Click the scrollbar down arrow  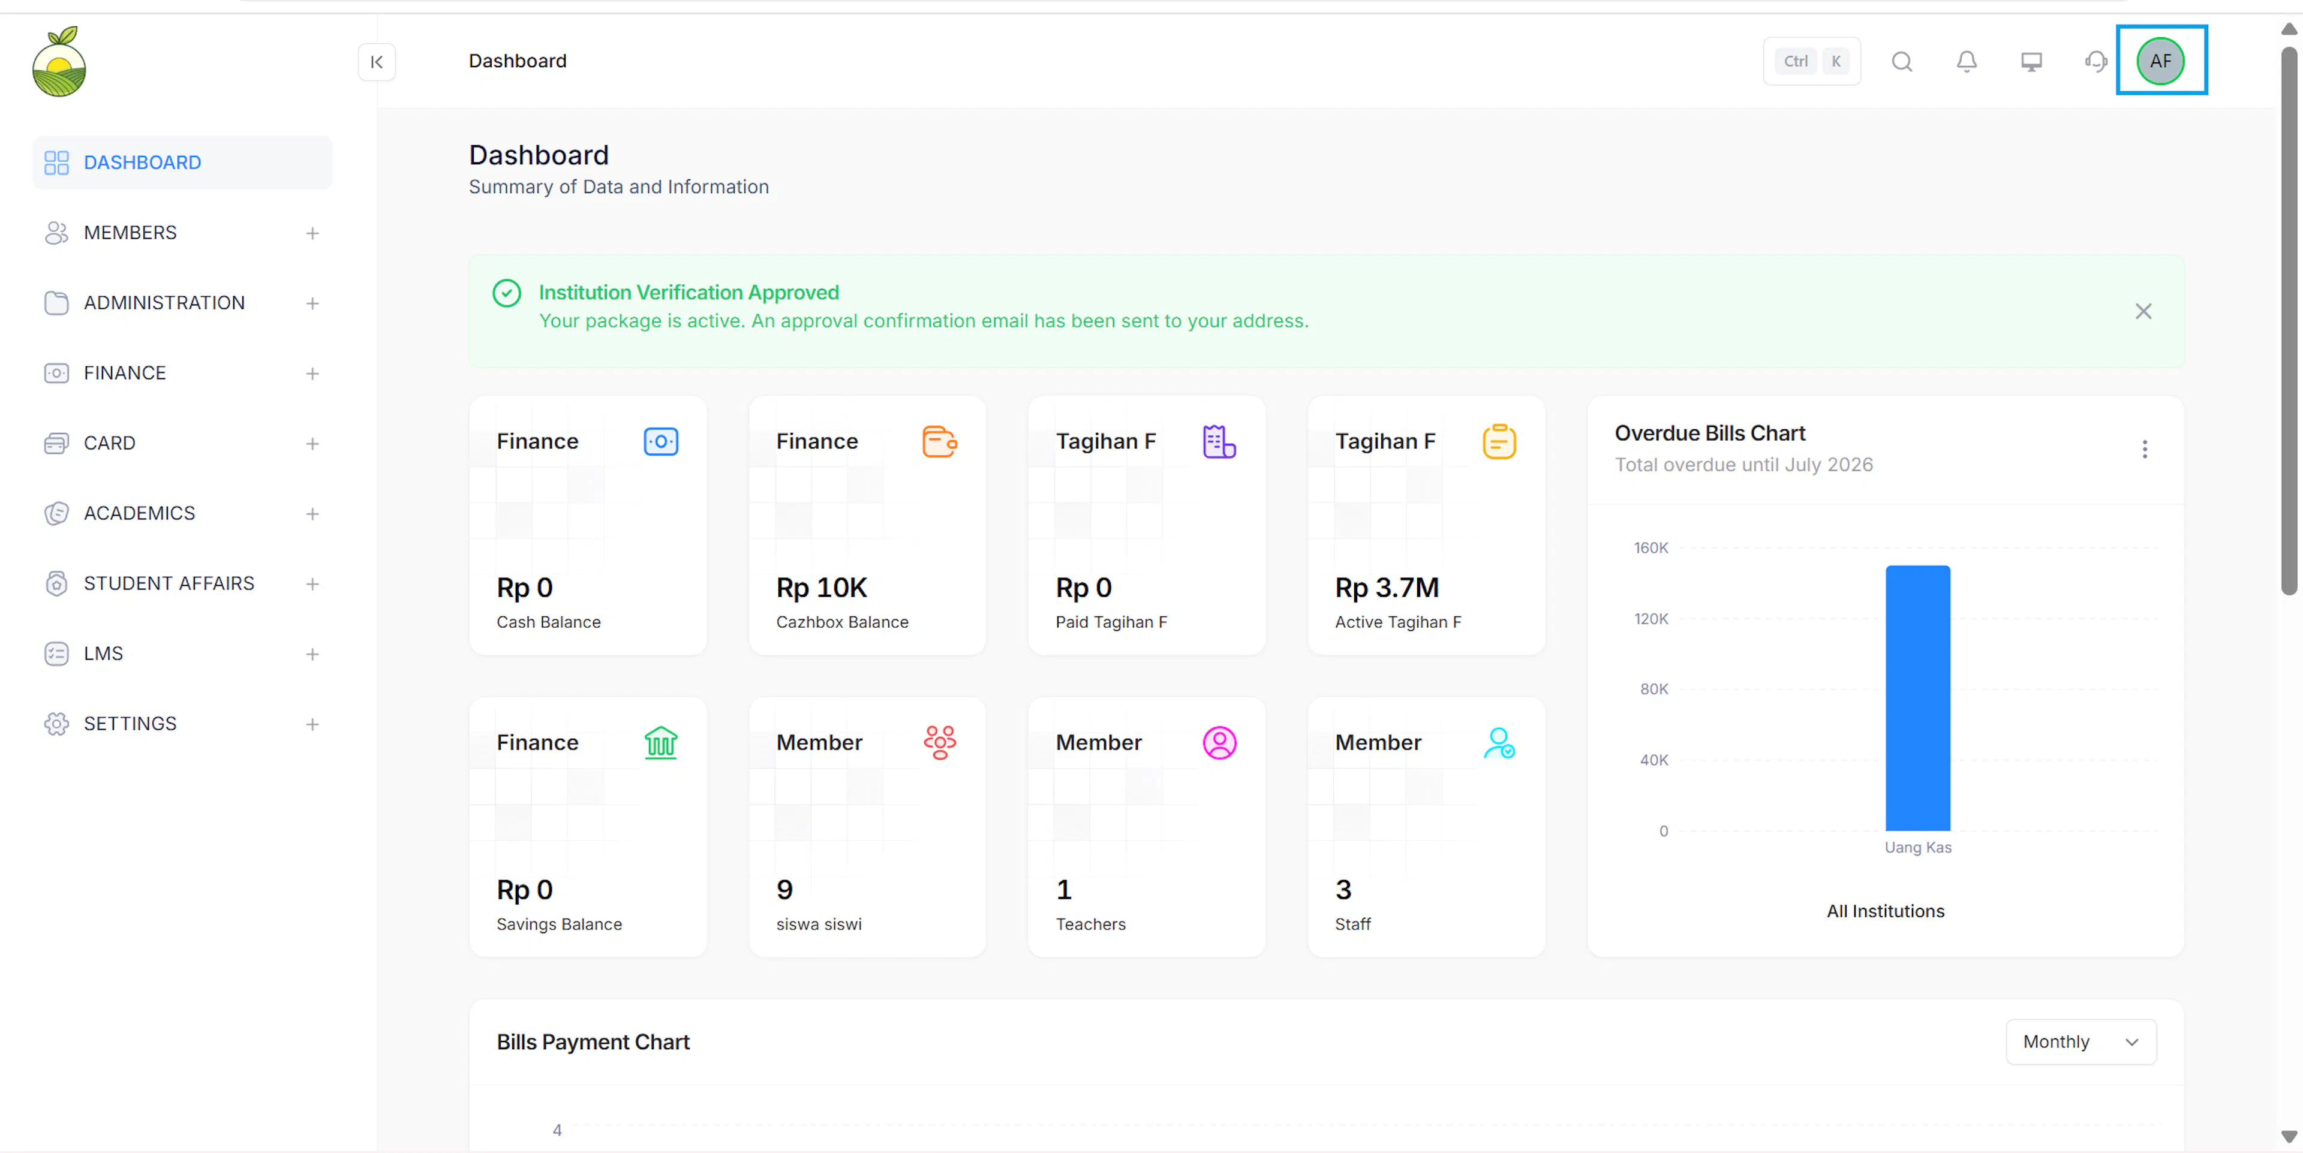pyautogui.click(x=2288, y=1137)
